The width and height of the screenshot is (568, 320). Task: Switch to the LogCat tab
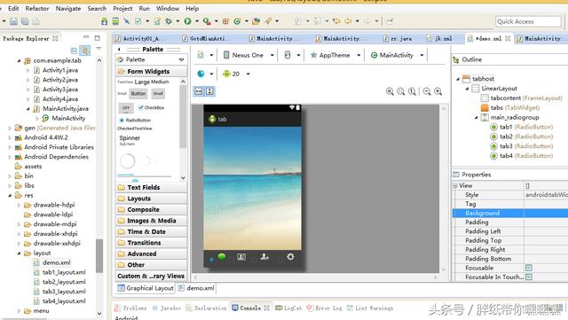click(288, 308)
